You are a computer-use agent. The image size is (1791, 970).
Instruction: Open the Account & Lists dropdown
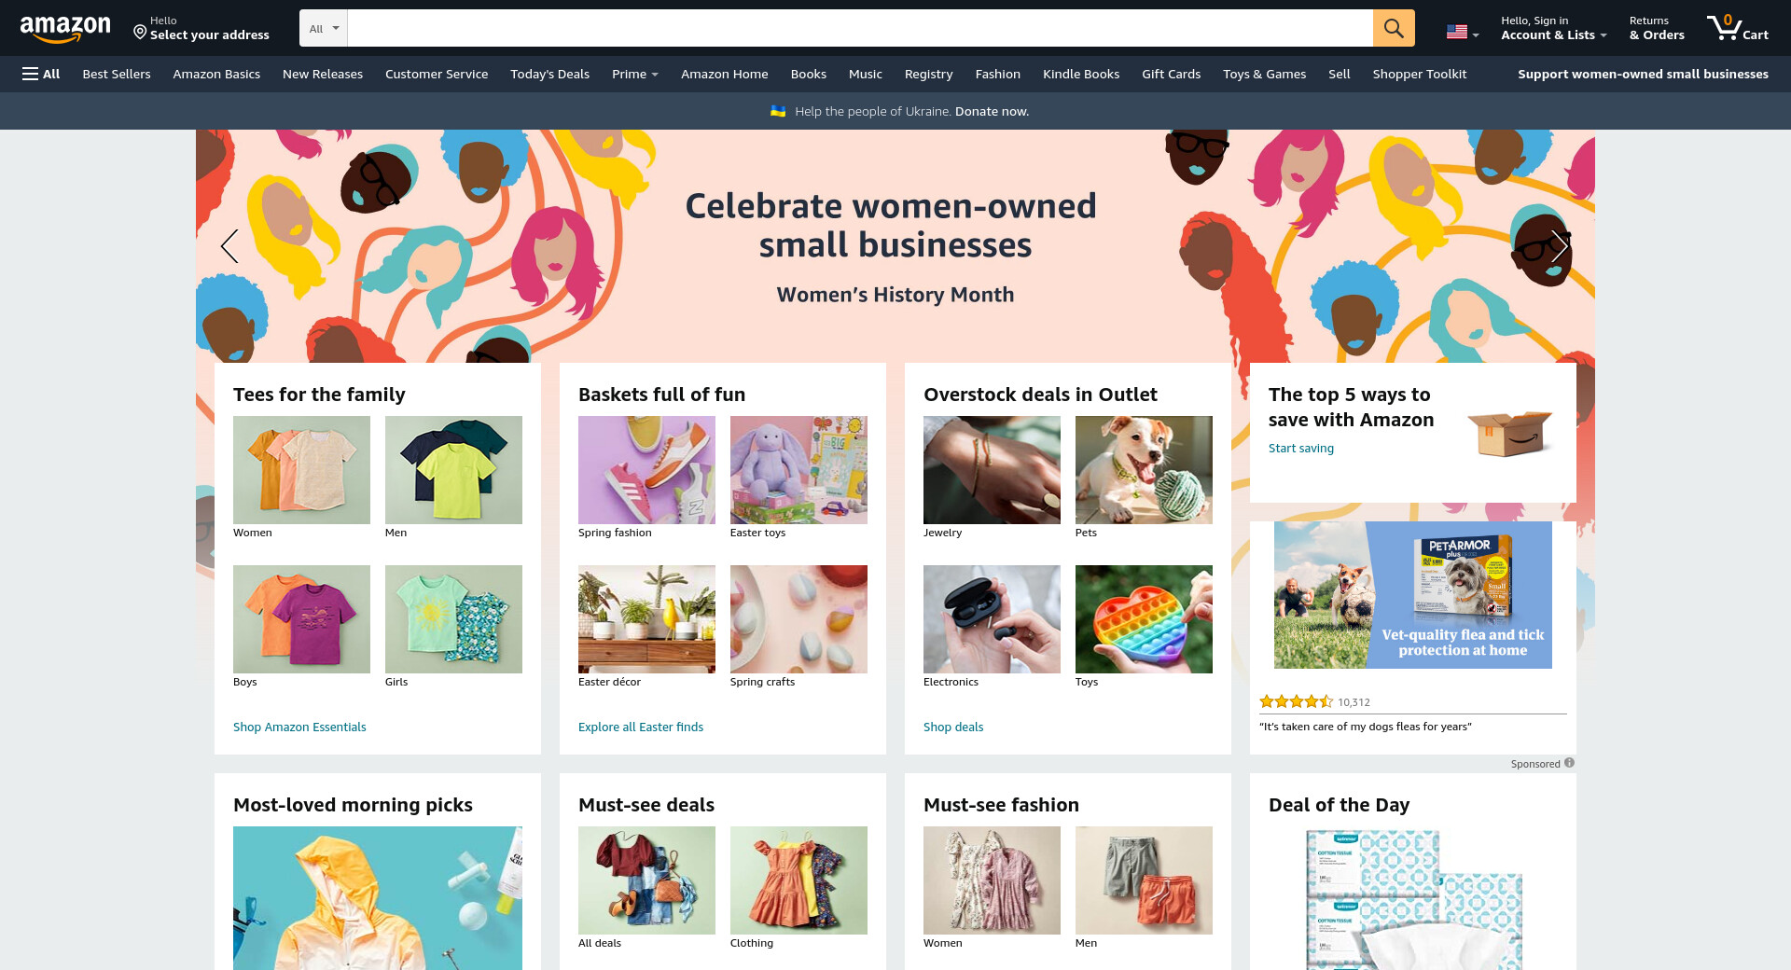1553,28
